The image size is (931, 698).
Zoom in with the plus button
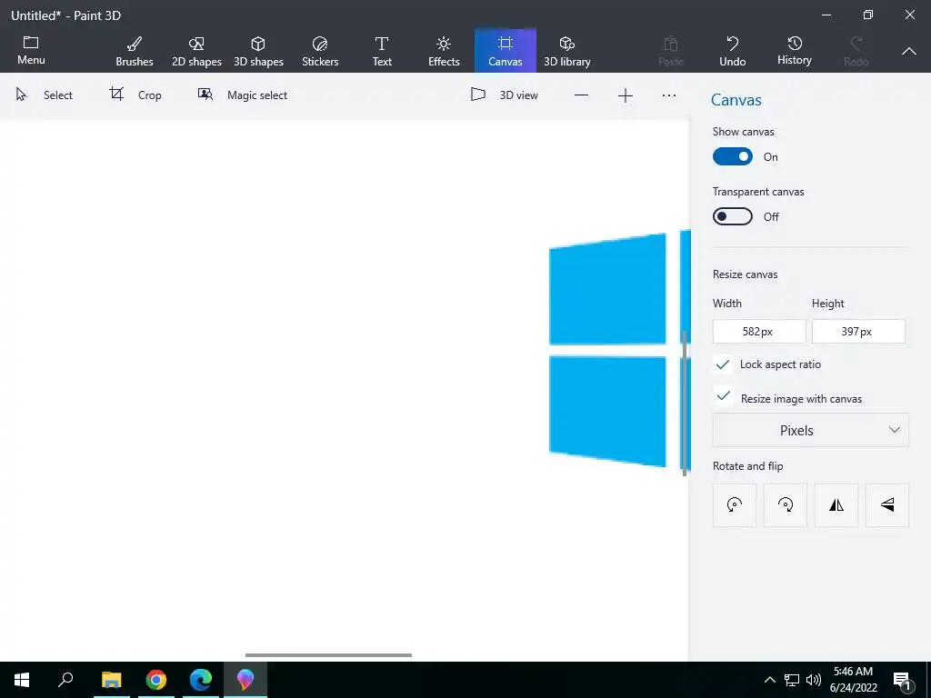(626, 95)
